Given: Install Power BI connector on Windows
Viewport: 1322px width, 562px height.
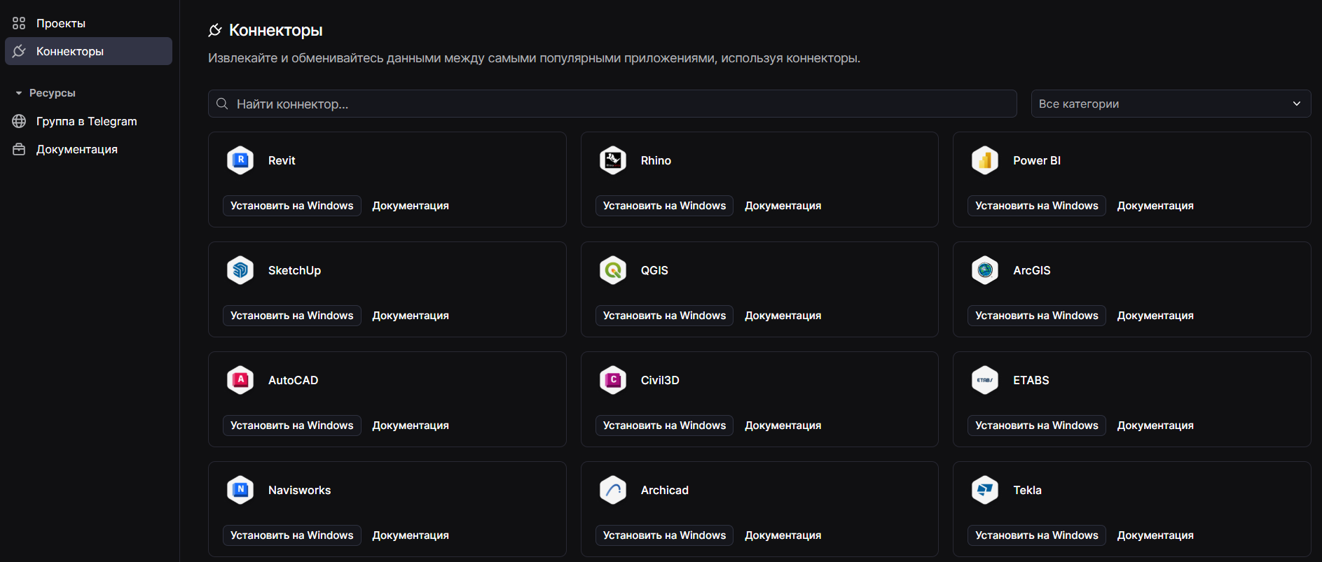Looking at the screenshot, I should (1037, 206).
